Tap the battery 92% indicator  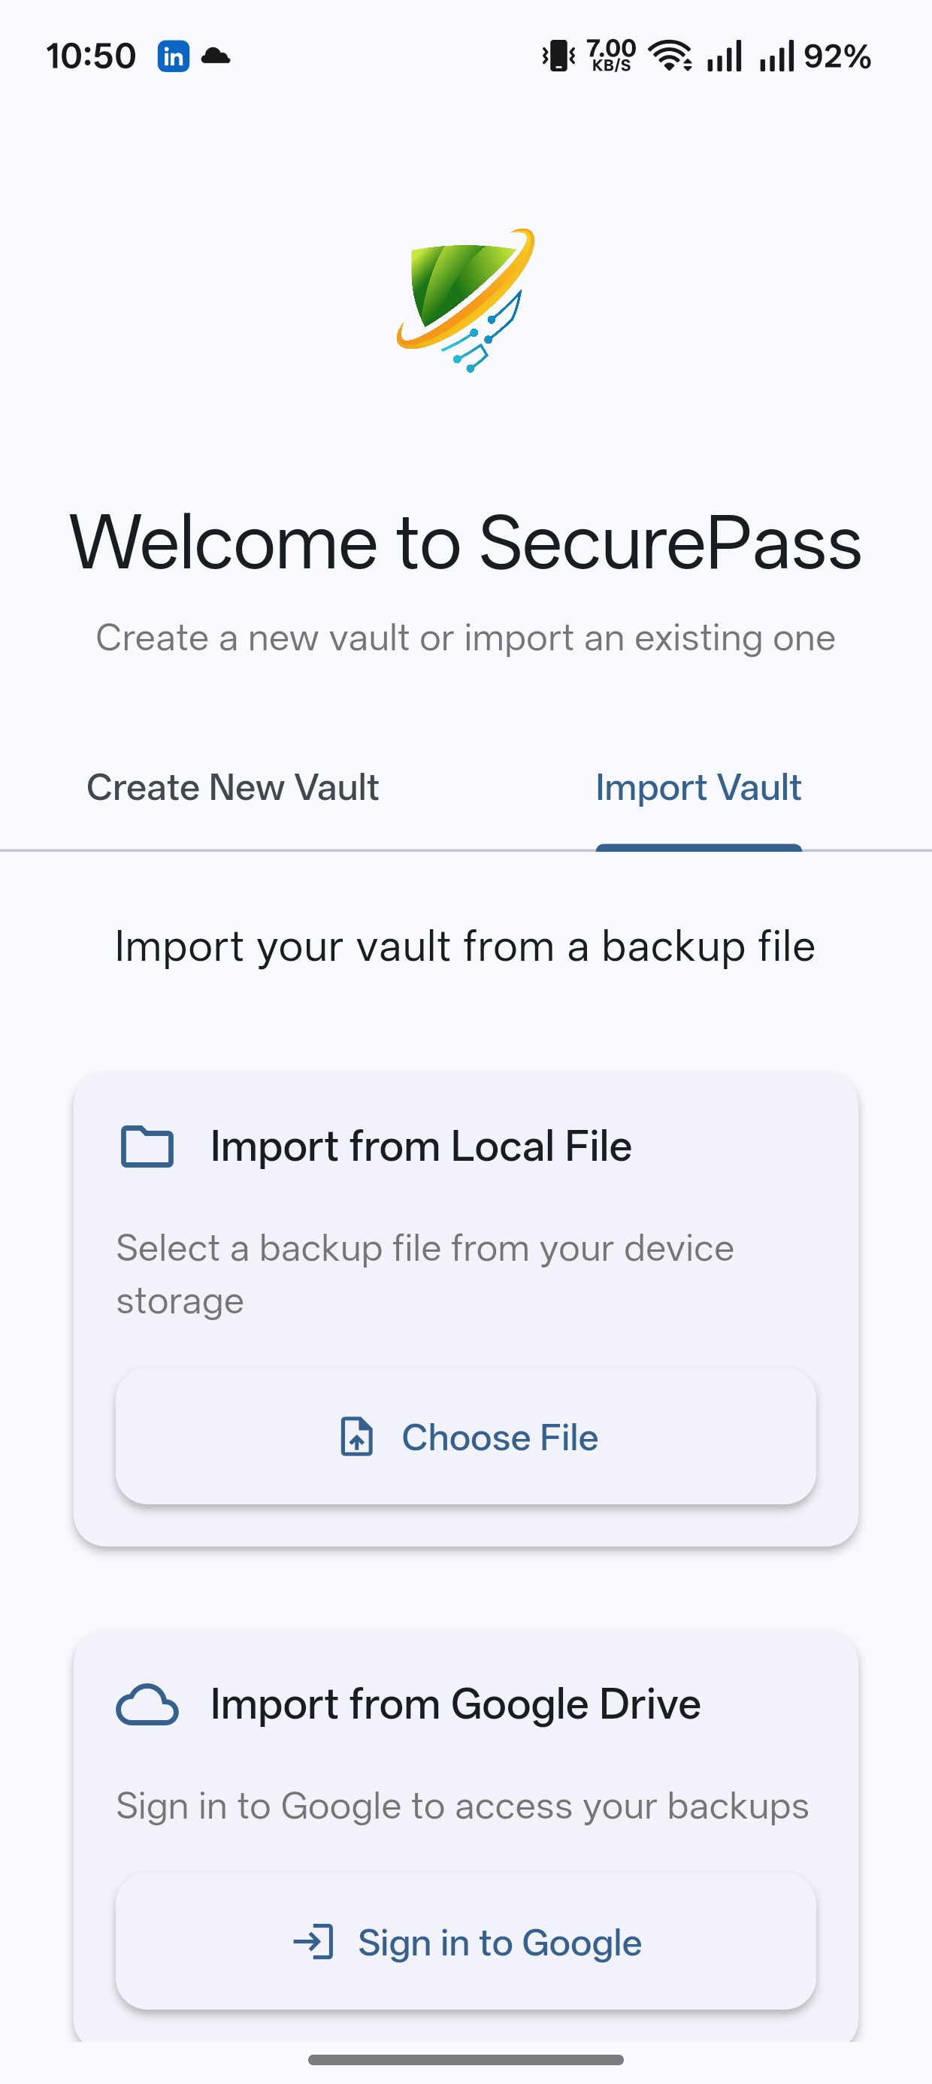click(837, 56)
